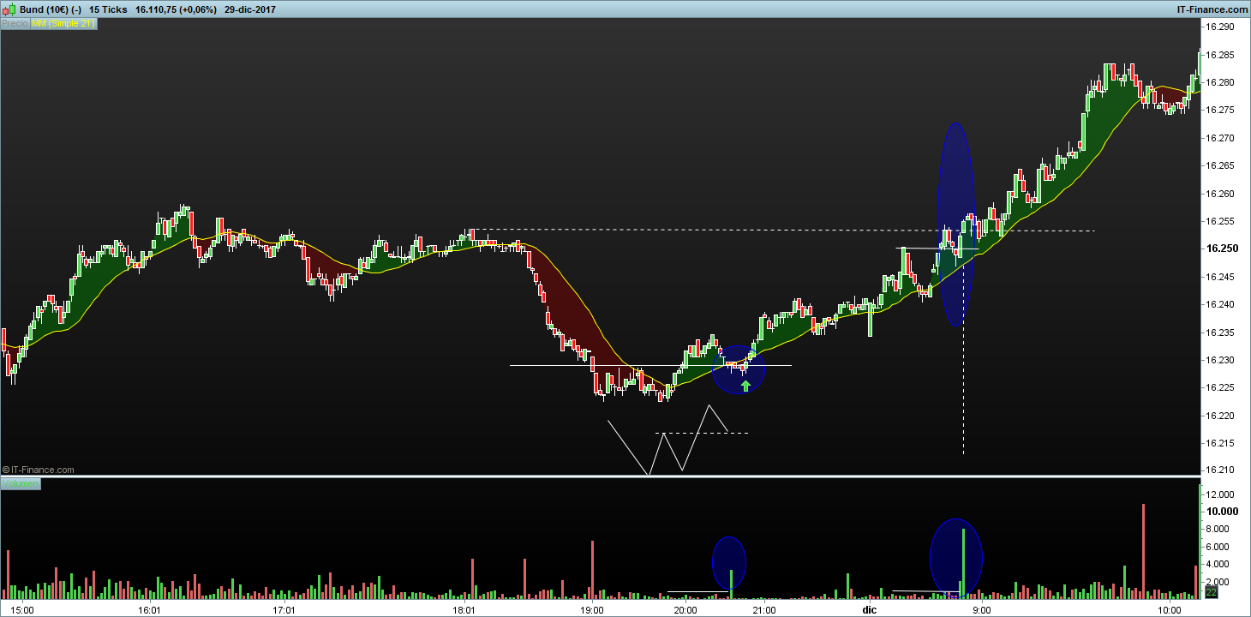Click the 20:00 time axis label
1251x617 pixels.
pos(685,610)
